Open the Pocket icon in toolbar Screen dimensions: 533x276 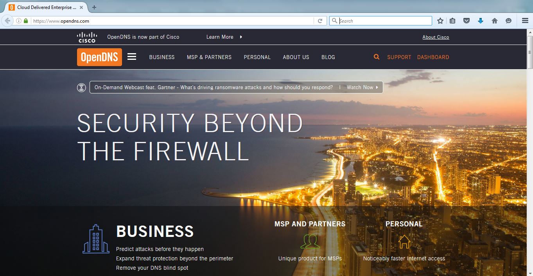467,21
